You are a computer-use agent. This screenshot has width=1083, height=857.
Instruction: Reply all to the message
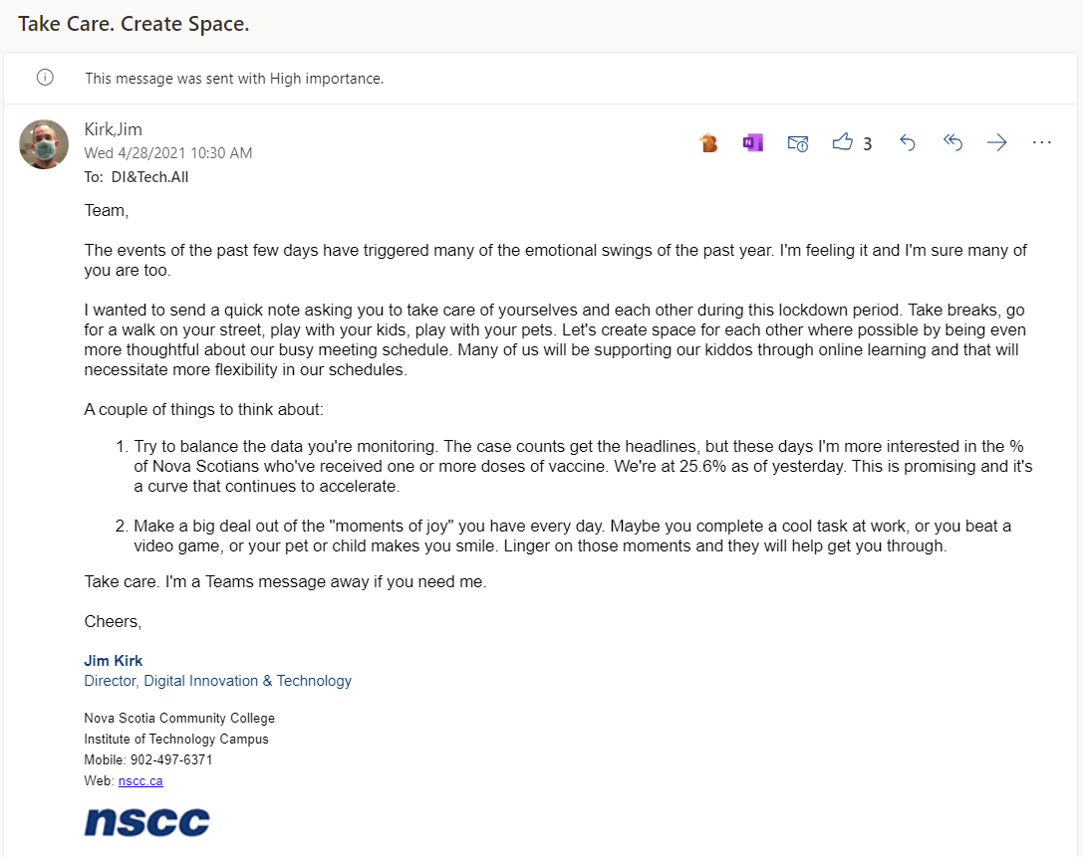point(952,142)
